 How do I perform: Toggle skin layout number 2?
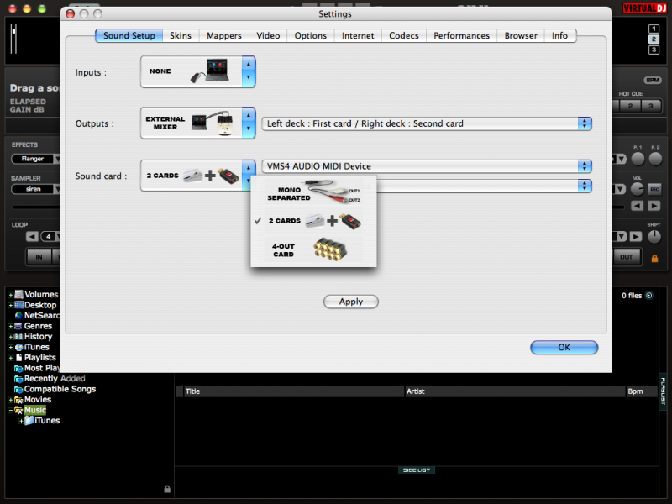(x=654, y=39)
